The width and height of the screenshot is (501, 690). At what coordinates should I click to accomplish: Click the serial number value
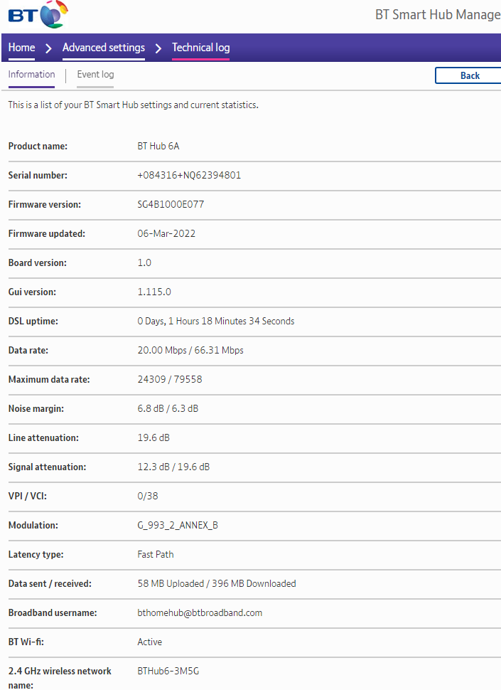pyautogui.click(x=189, y=175)
